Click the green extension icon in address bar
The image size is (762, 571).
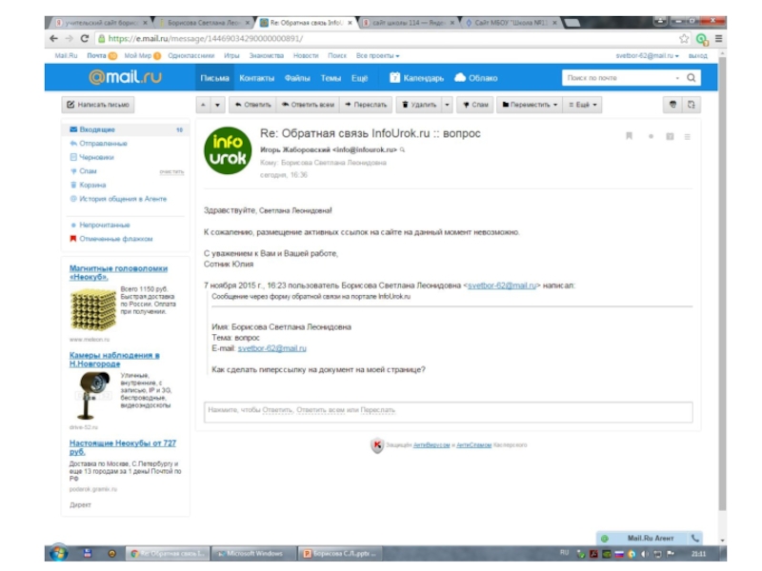701,39
